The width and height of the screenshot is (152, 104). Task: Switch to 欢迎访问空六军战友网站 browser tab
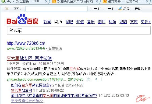(x=75, y=1)
